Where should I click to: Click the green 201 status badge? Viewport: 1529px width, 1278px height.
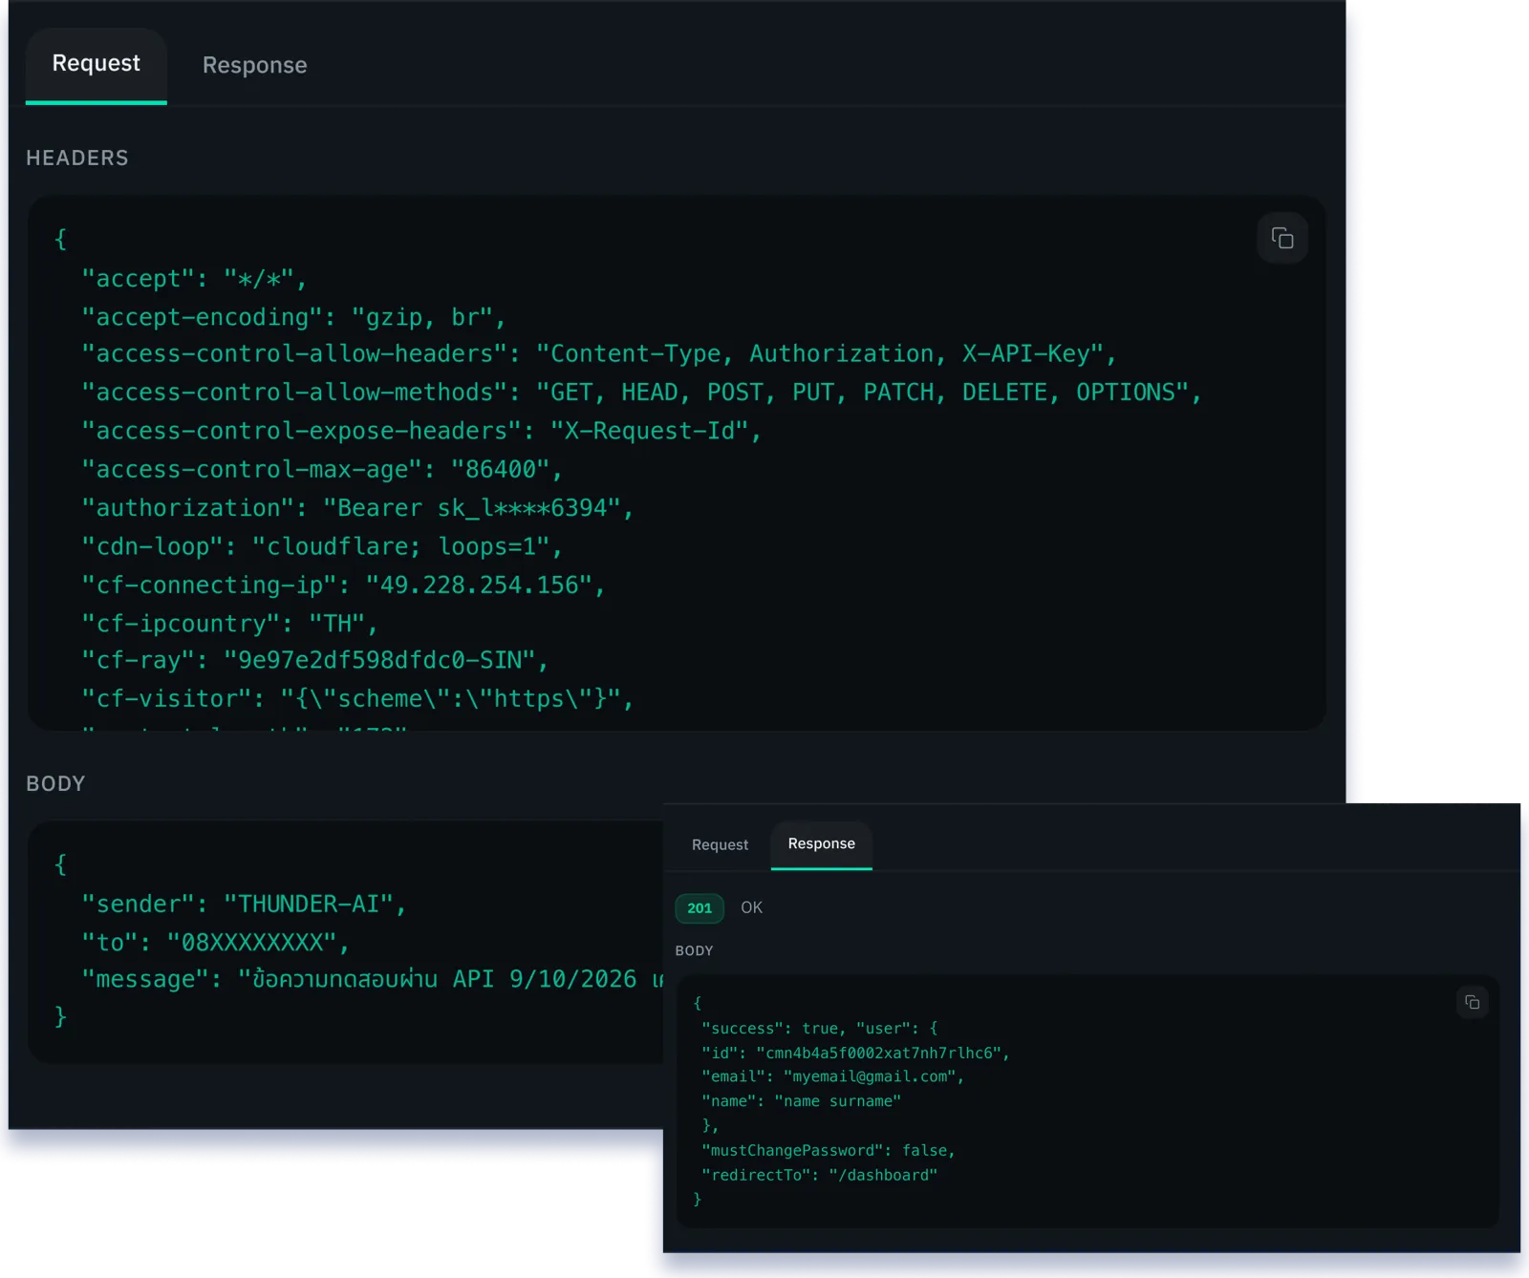(x=699, y=908)
